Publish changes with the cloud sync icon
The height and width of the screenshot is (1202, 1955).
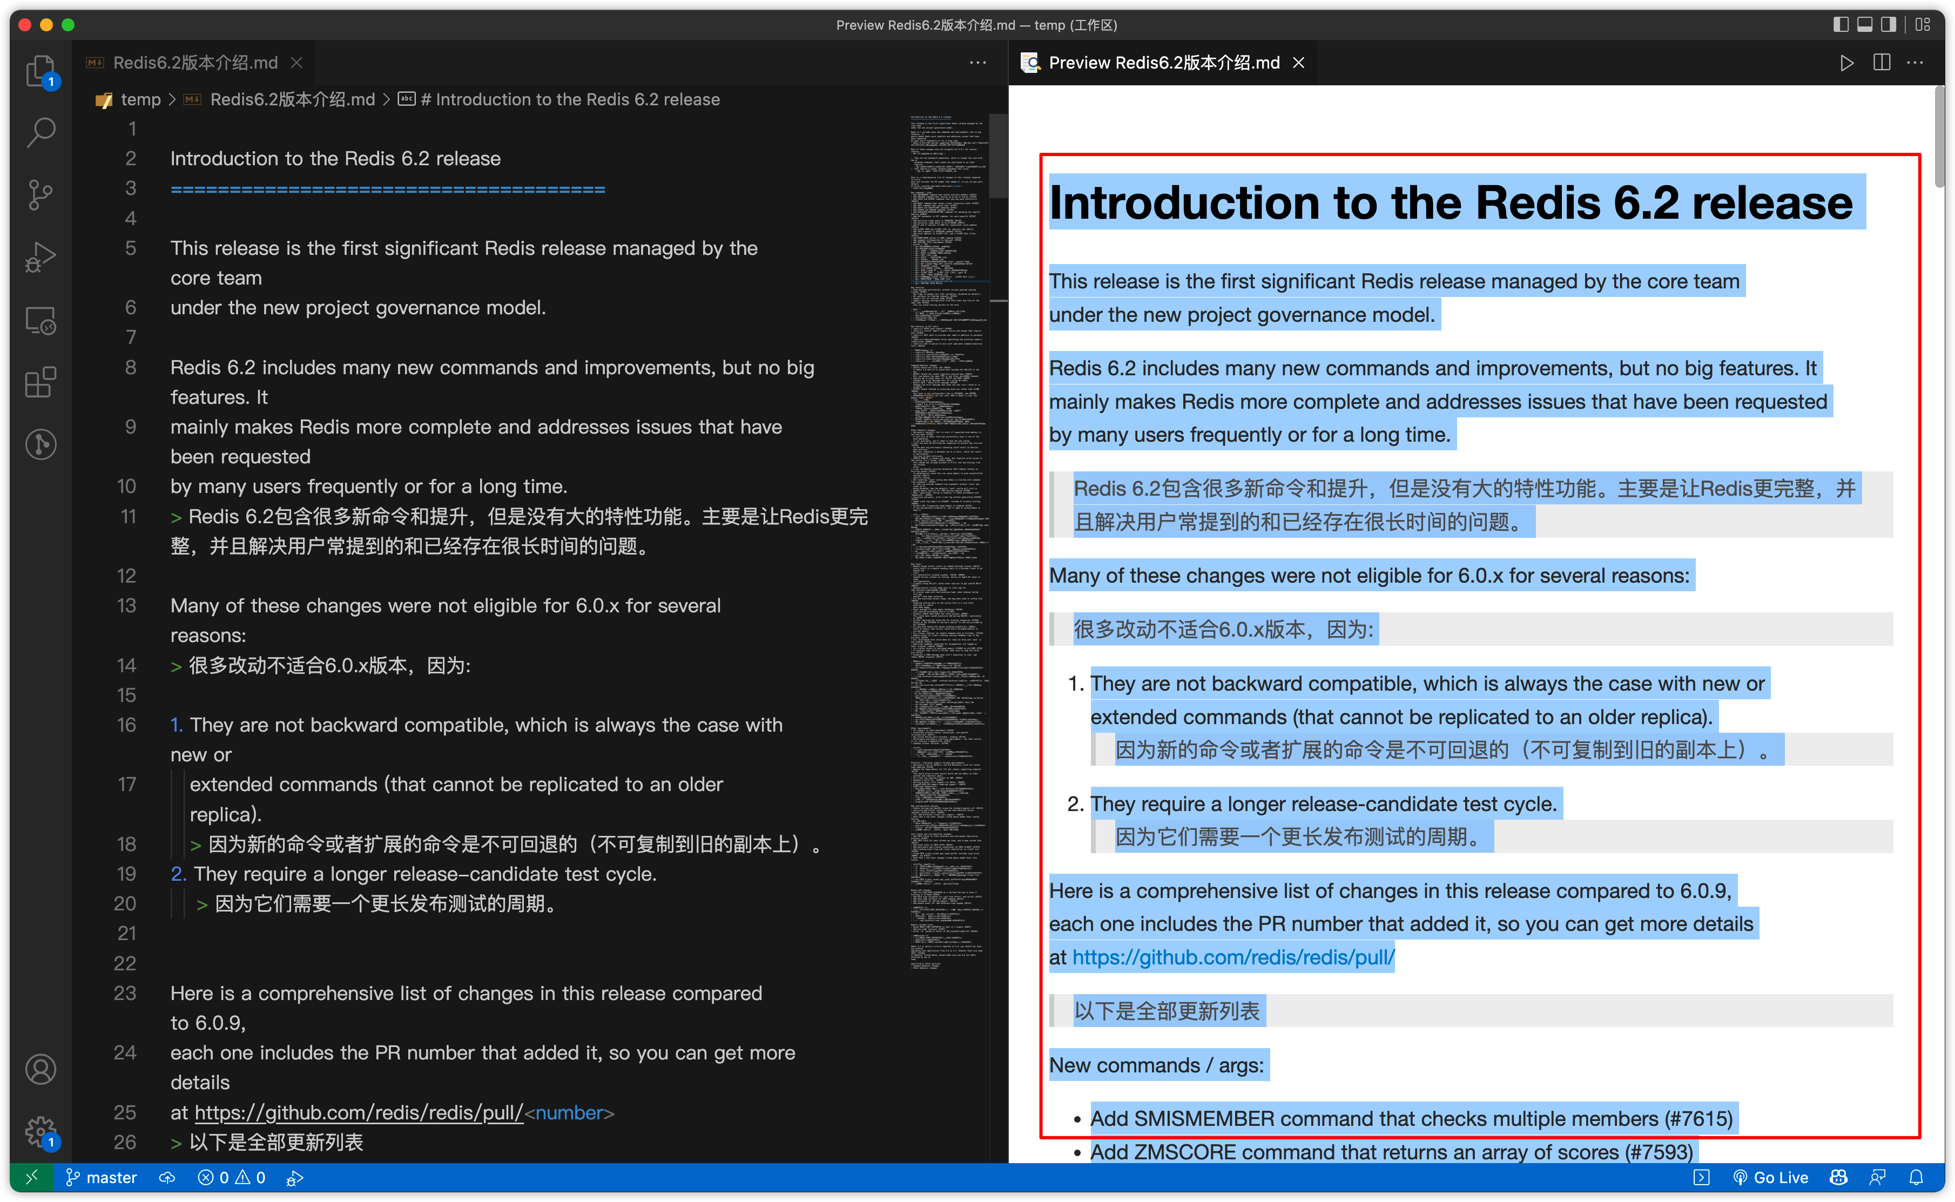[167, 1177]
